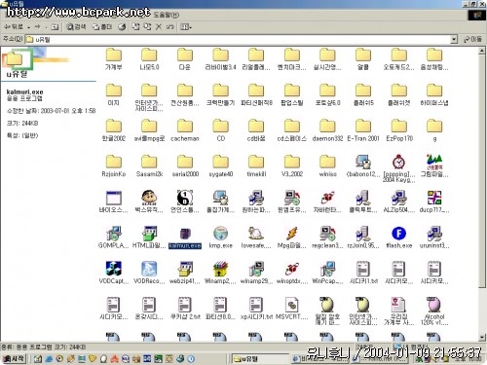Select the Alcohol 120% egg icon
The height and width of the screenshot is (365, 487).
point(434,305)
